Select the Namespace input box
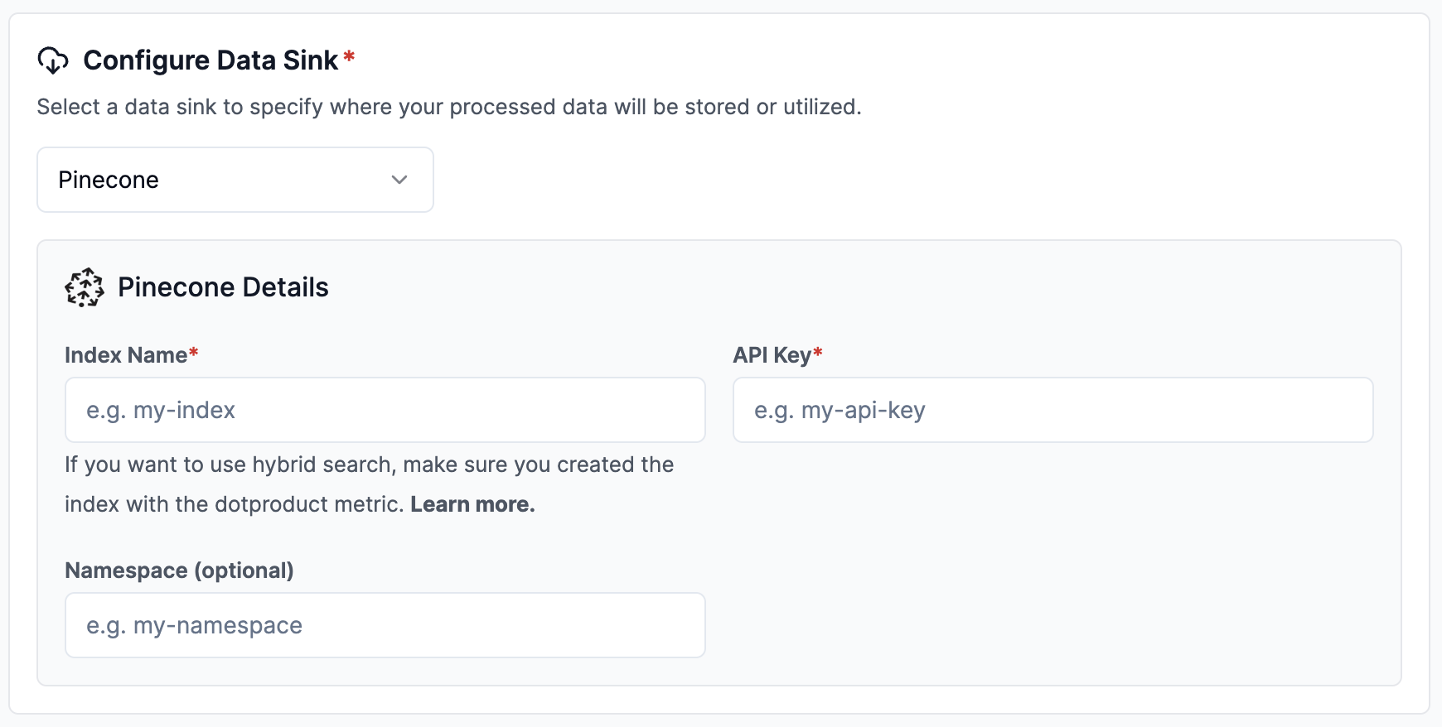The width and height of the screenshot is (1442, 727). tap(385, 625)
